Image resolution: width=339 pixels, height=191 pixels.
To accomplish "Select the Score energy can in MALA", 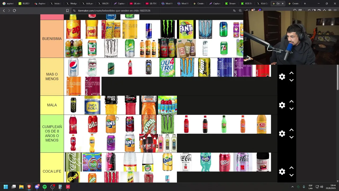I will tap(73, 105).
